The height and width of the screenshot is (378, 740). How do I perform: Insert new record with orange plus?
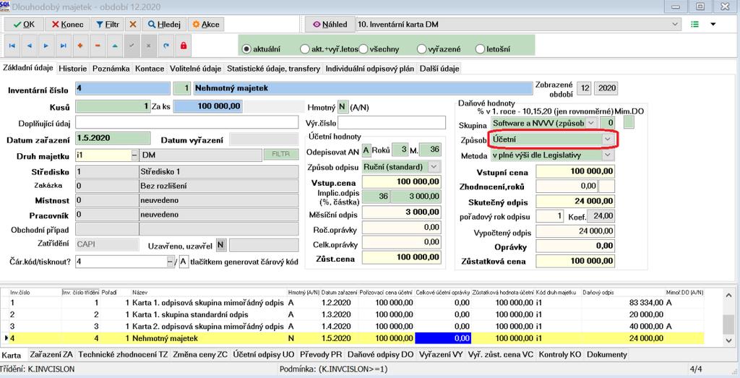[80, 46]
